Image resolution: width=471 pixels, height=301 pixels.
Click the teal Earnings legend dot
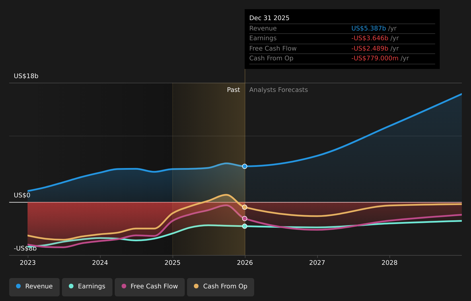click(71, 286)
